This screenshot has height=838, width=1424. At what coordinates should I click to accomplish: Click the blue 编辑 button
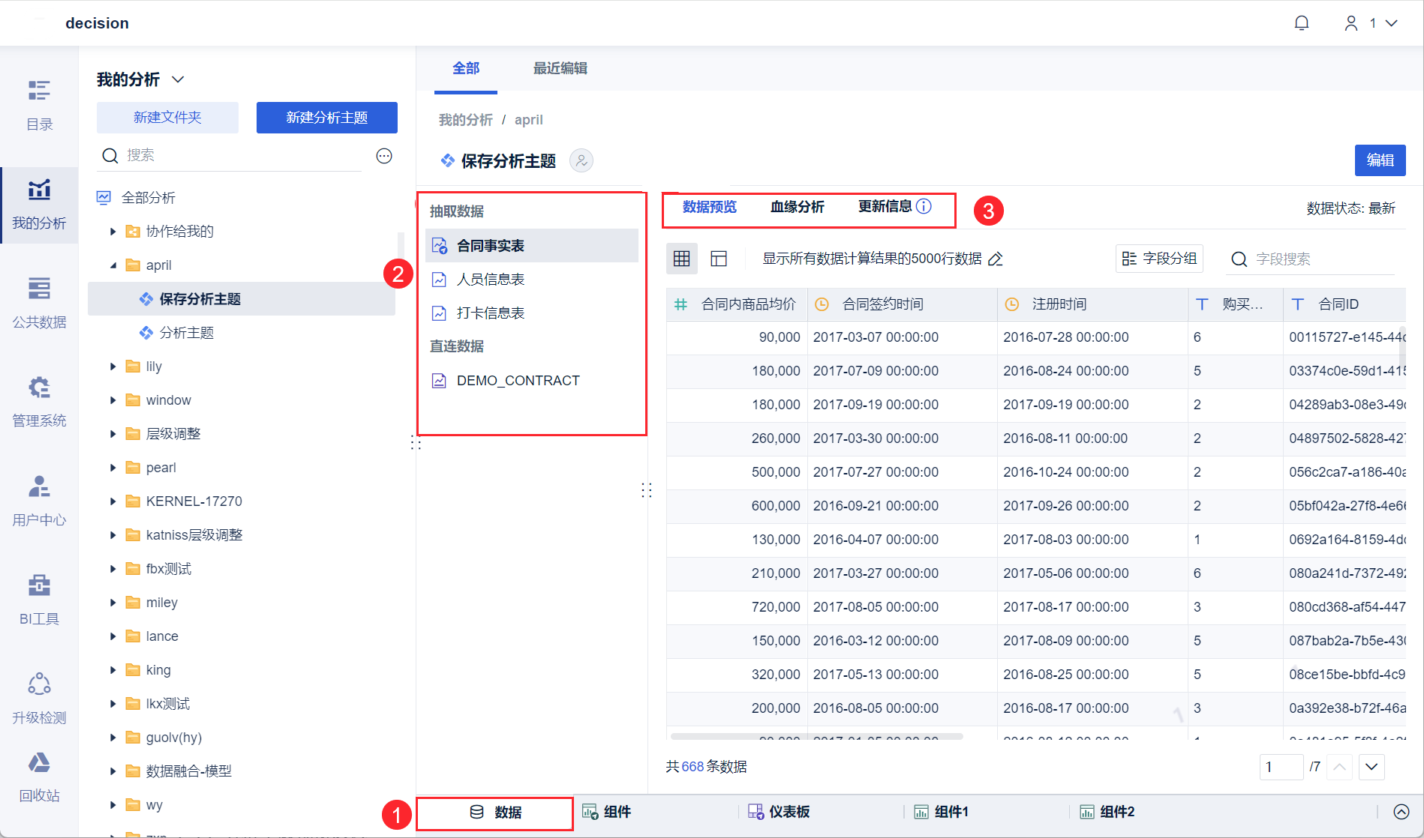[1380, 160]
